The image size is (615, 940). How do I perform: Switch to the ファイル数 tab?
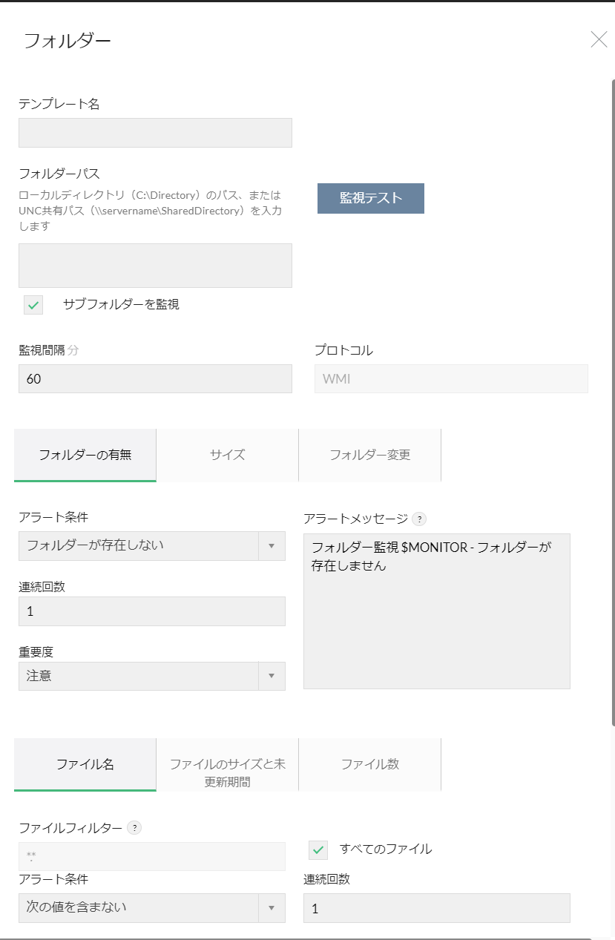[369, 764]
